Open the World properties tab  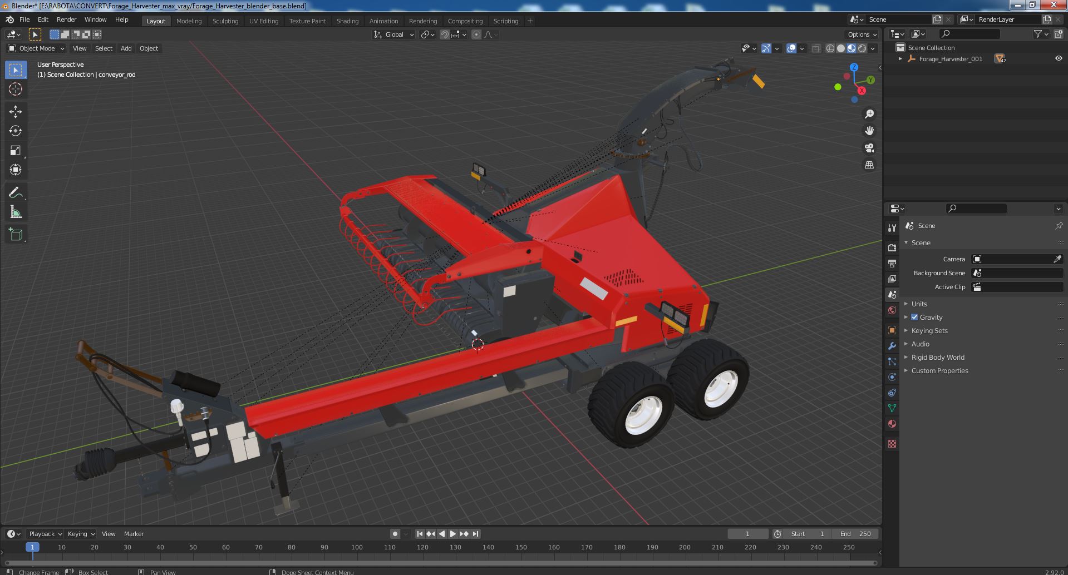point(892,310)
